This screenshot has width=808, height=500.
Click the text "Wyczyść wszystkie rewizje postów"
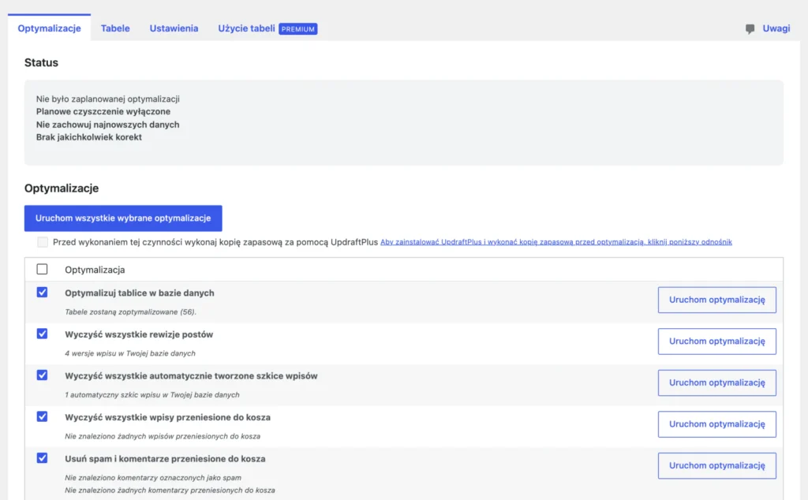pos(139,334)
